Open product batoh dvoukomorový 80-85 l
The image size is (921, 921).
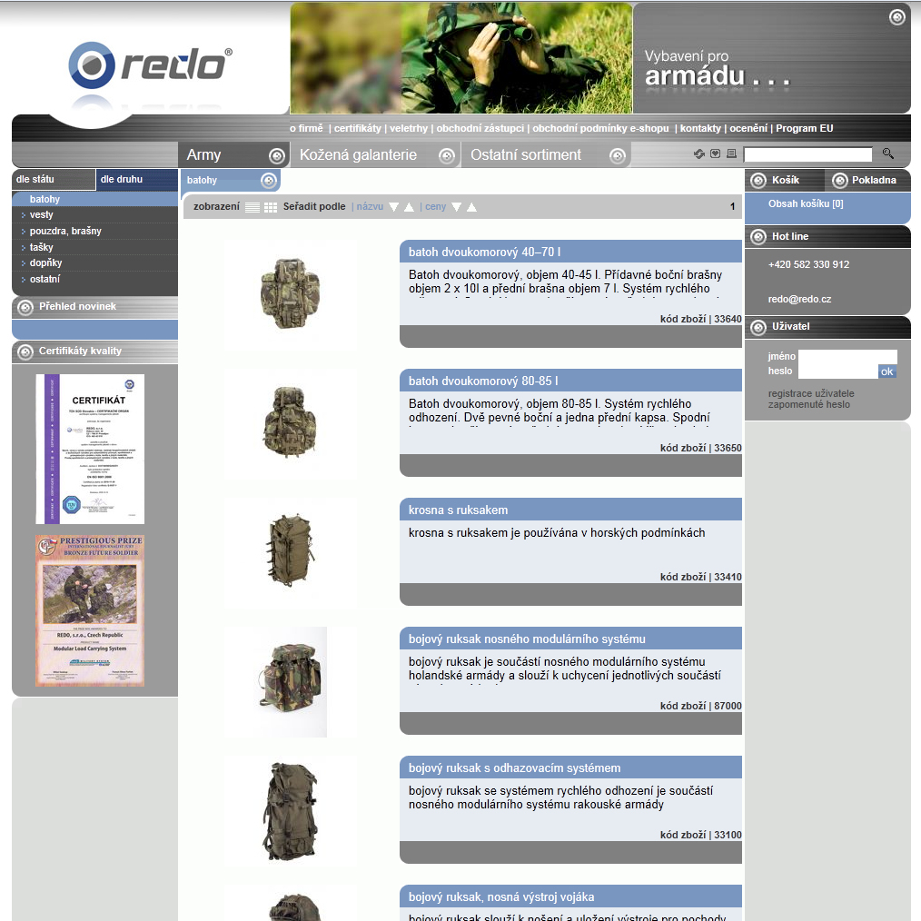click(483, 381)
